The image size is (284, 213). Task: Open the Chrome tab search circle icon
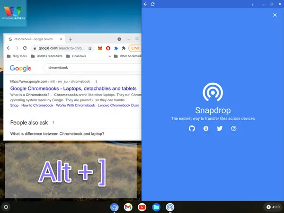coord(119,39)
